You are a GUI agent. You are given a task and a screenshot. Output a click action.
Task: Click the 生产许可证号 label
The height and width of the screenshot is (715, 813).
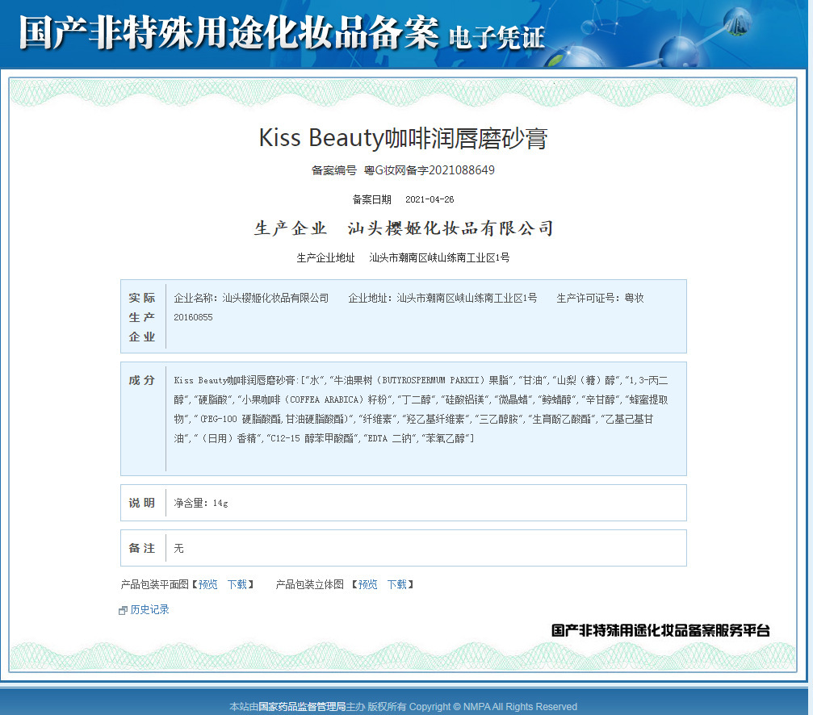click(585, 298)
